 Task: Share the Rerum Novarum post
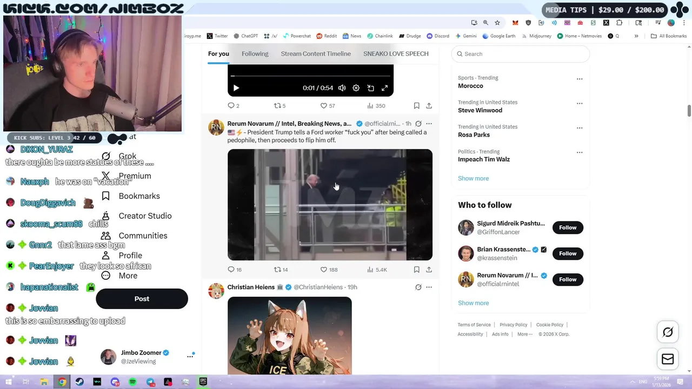pyautogui.click(x=429, y=270)
